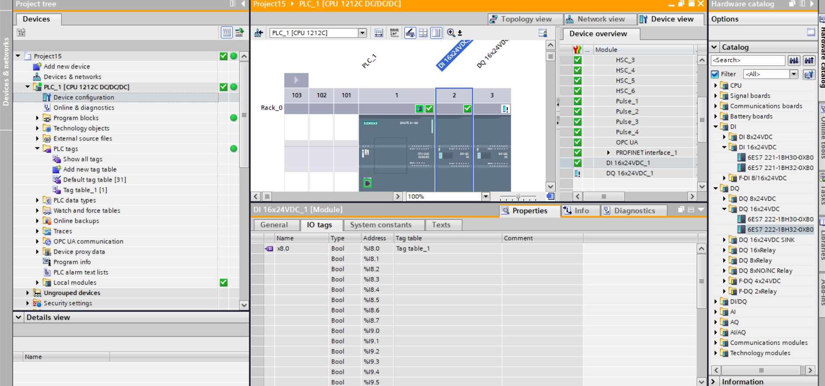
Task: Click the dashed grid toolbar icon
Action: click(423, 33)
